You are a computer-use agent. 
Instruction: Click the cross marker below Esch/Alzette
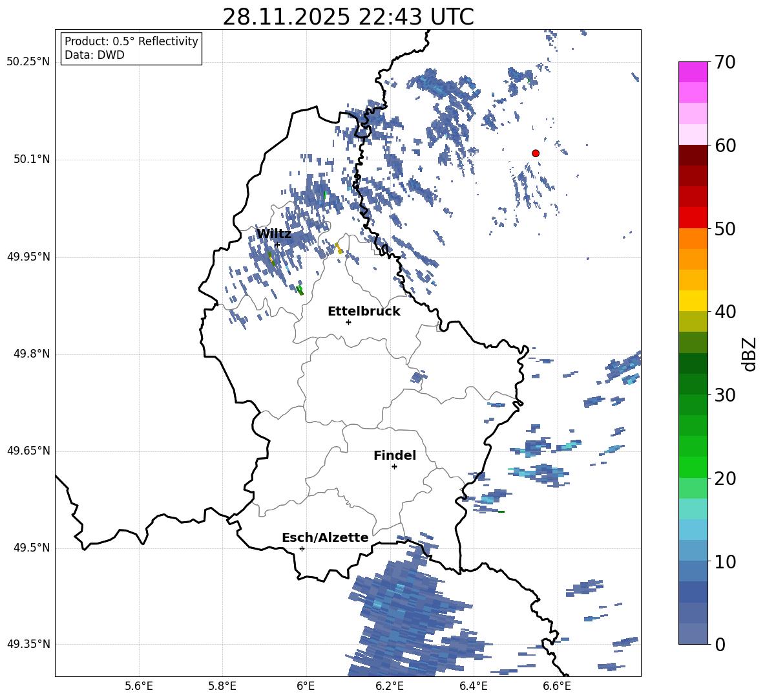(302, 548)
